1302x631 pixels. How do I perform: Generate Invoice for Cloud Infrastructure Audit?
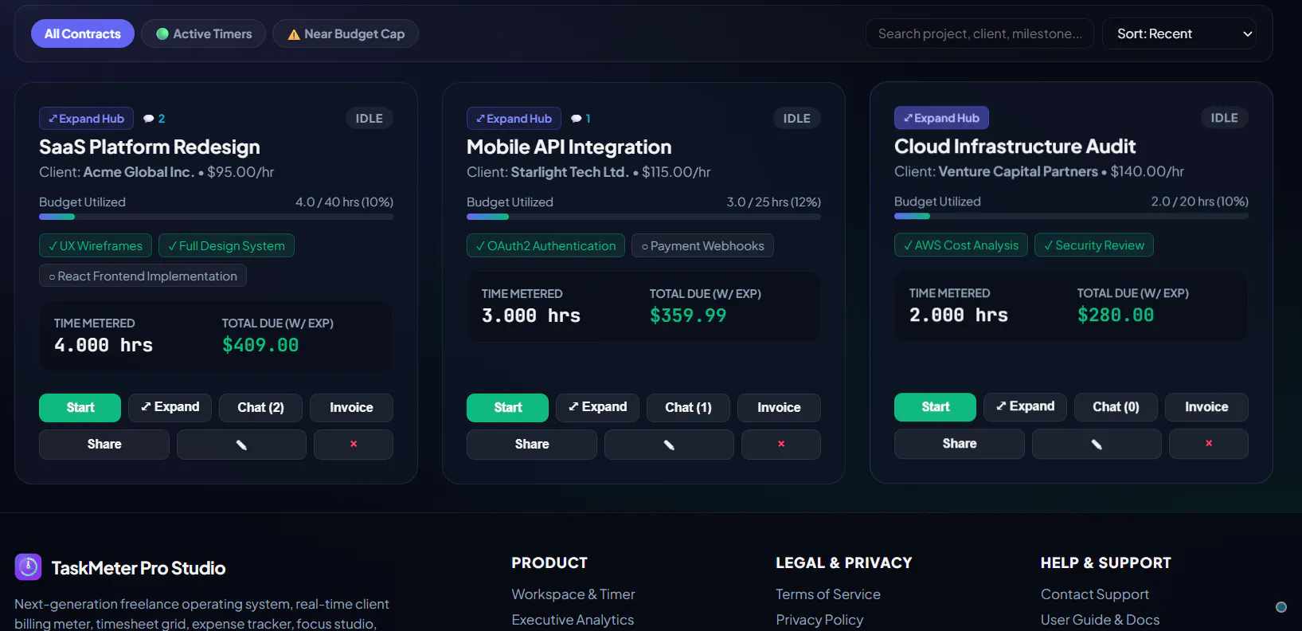coord(1206,407)
